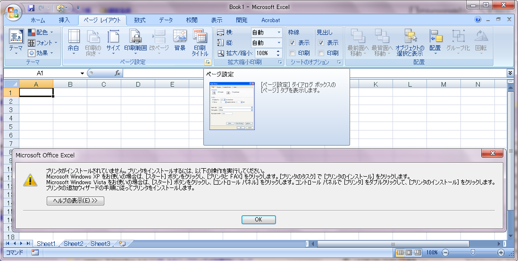Open Quick Access Toolbar customize arrow
Image resolution: width=518 pixels, height=261 pixels.
78,7
